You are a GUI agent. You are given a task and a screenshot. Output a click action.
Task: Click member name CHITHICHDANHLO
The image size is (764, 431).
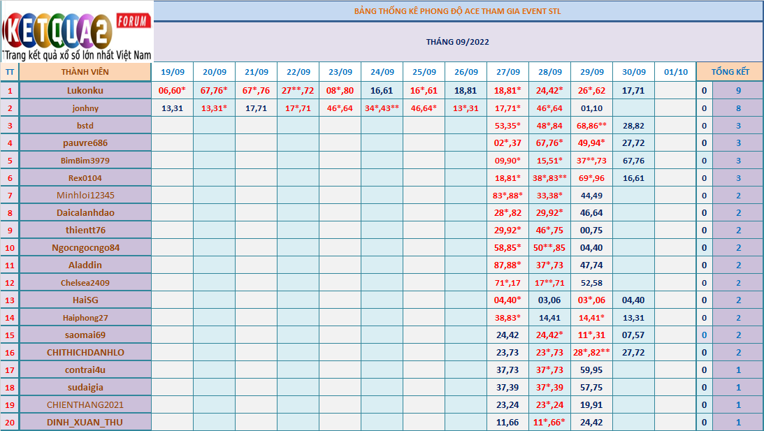(x=85, y=352)
